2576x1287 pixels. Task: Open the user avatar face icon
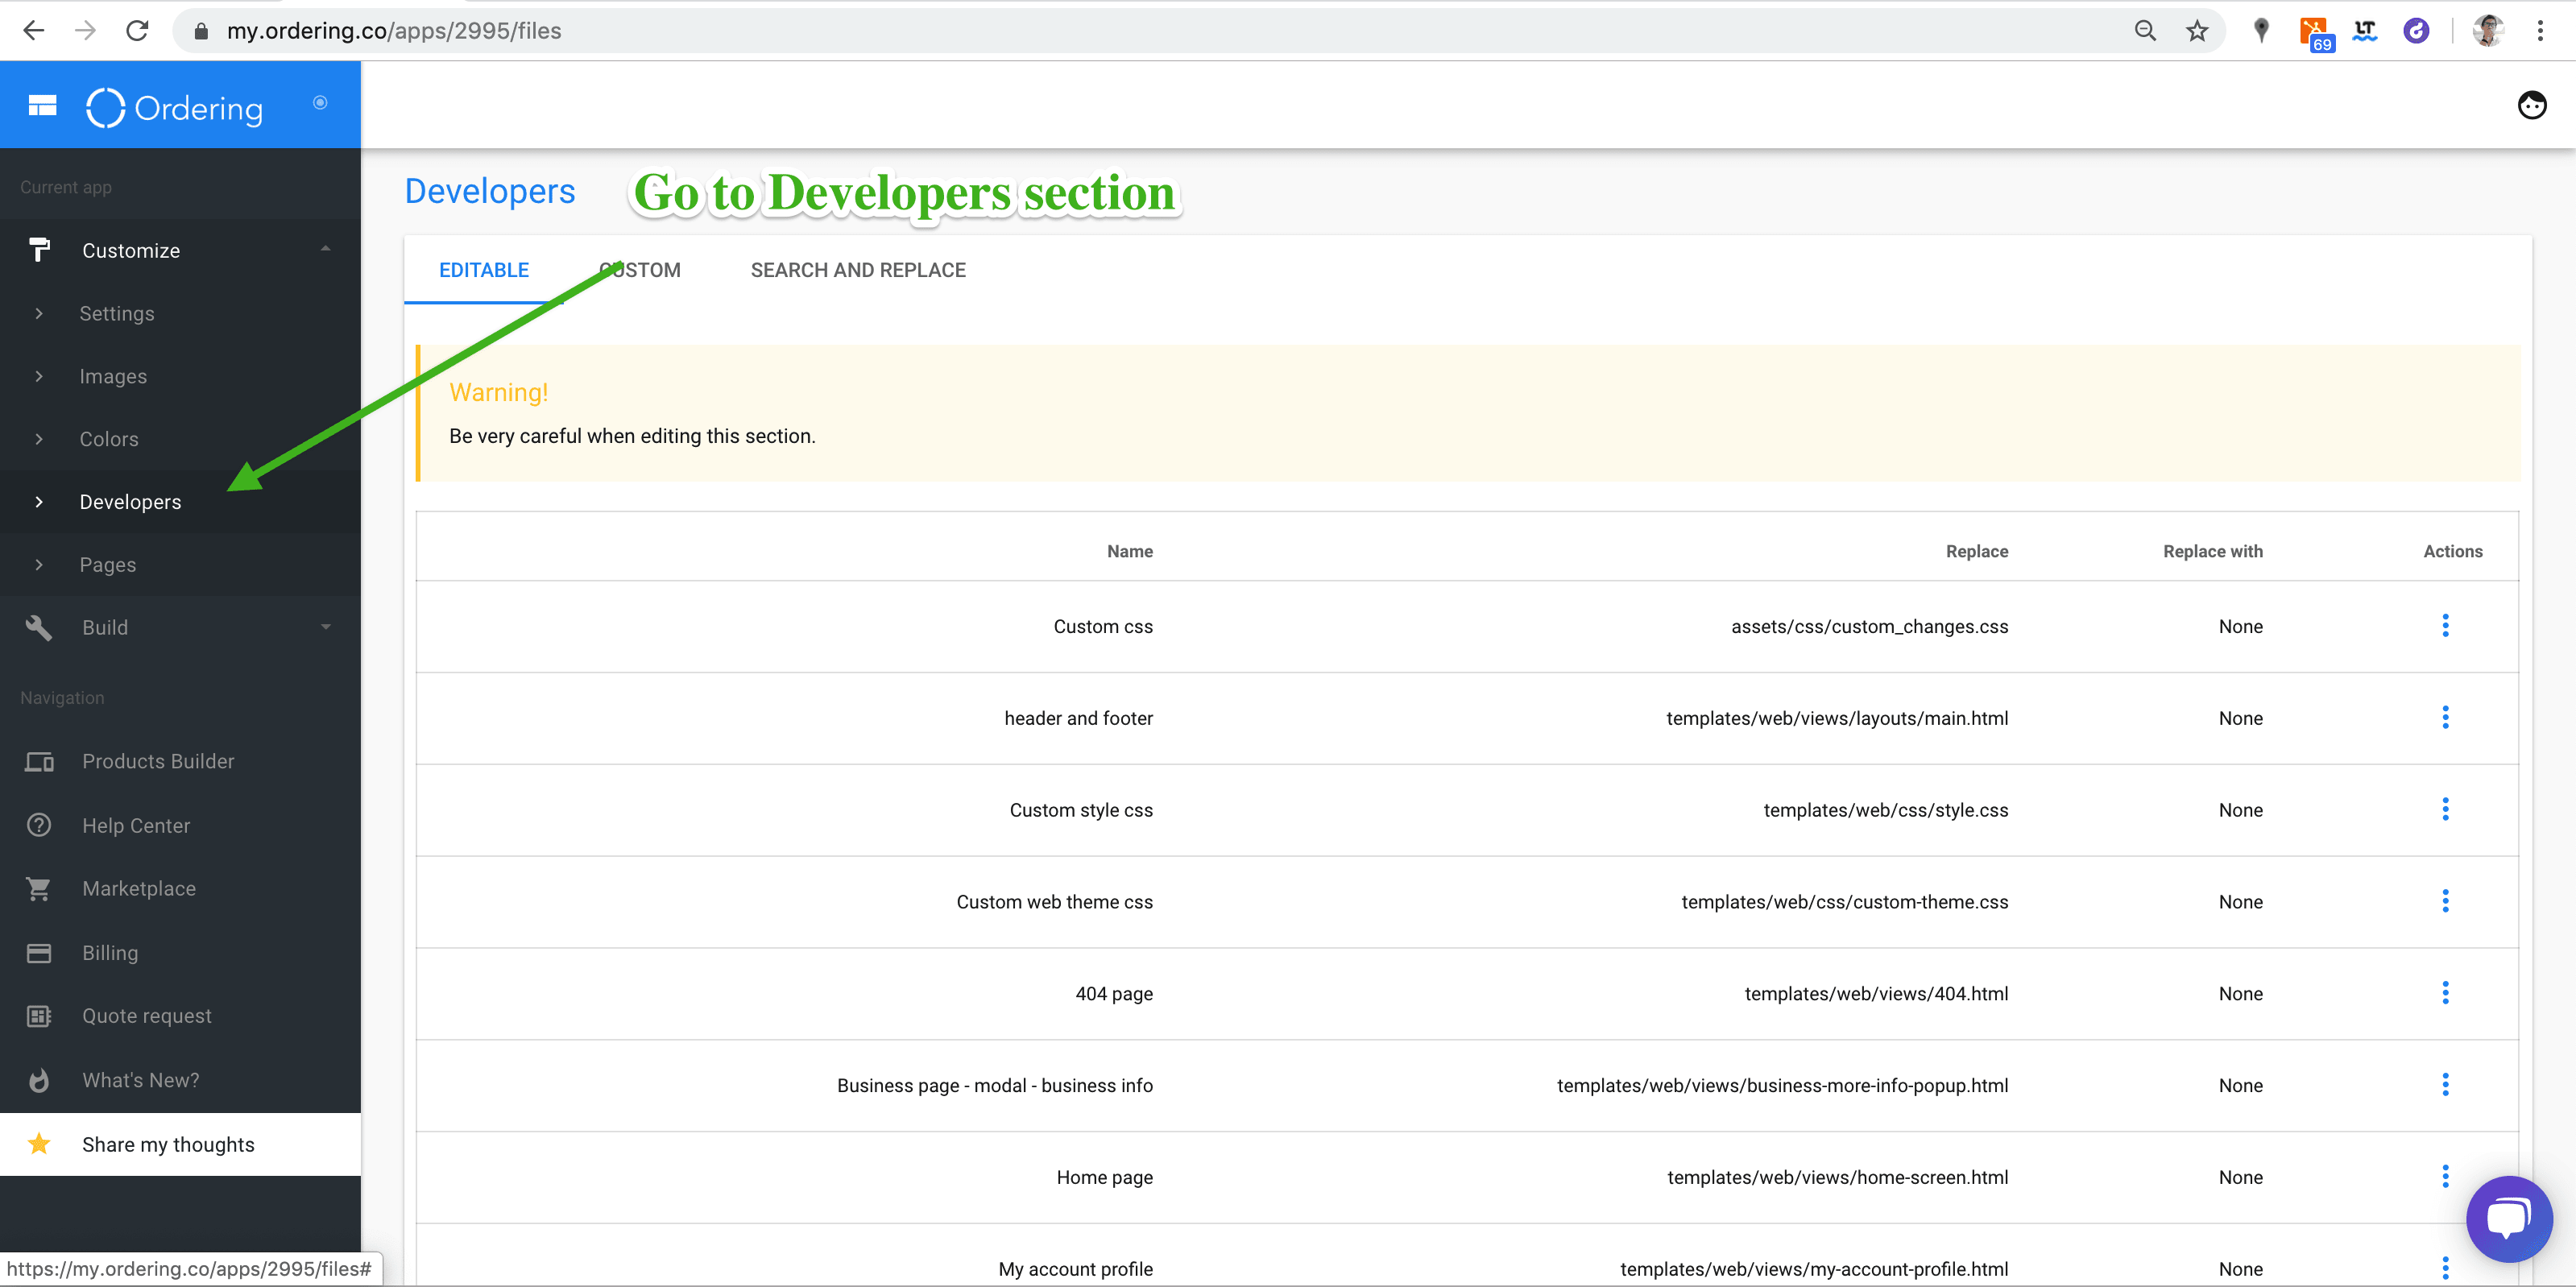tap(2531, 105)
